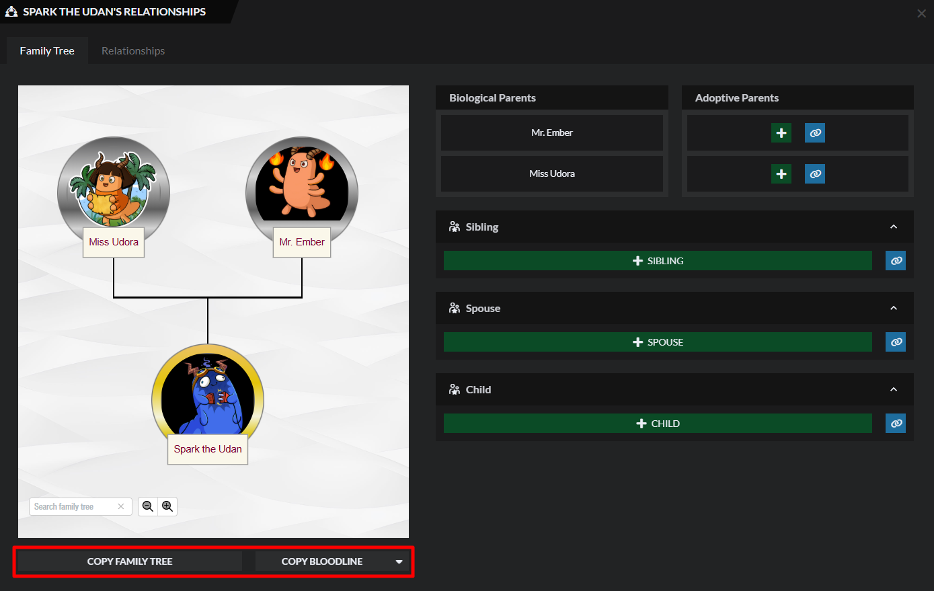Image resolution: width=934 pixels, height=591 pixels.
Task: Click the zoom in magnifier icon
Action: (167, 506)
